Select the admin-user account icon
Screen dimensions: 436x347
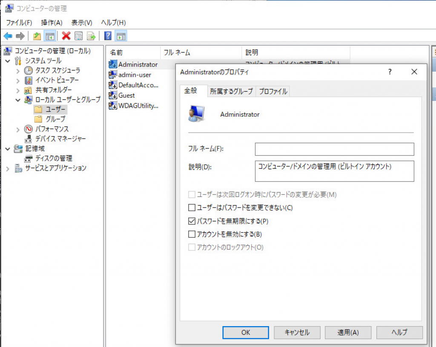click(x=113, y=75)
